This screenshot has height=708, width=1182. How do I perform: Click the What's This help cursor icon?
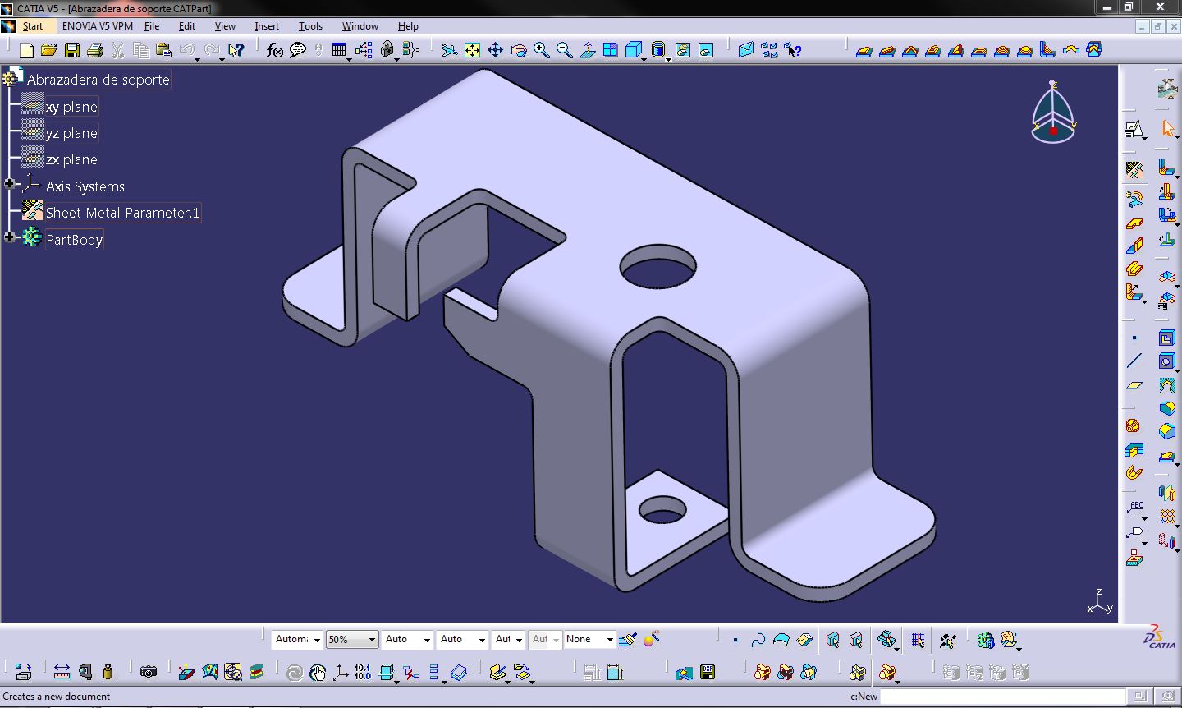coord(236,51)
